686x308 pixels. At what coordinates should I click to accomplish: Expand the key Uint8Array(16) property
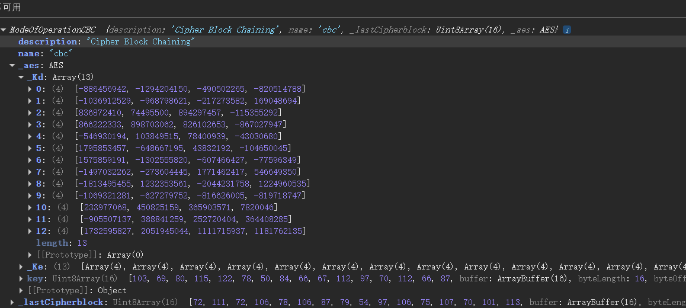[21, 278]
